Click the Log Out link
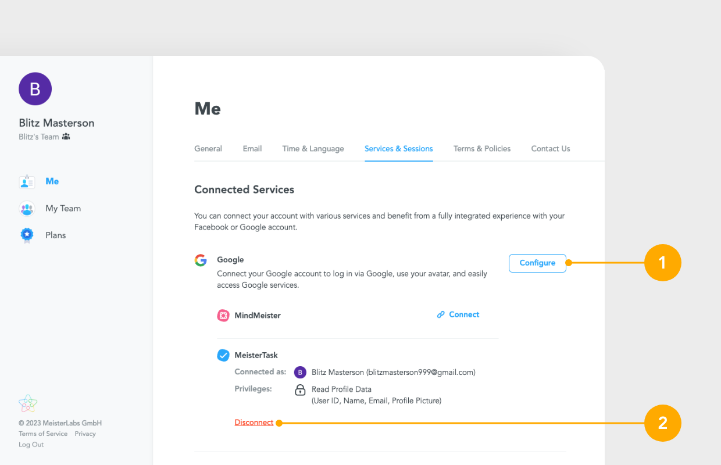 (31, 445)
